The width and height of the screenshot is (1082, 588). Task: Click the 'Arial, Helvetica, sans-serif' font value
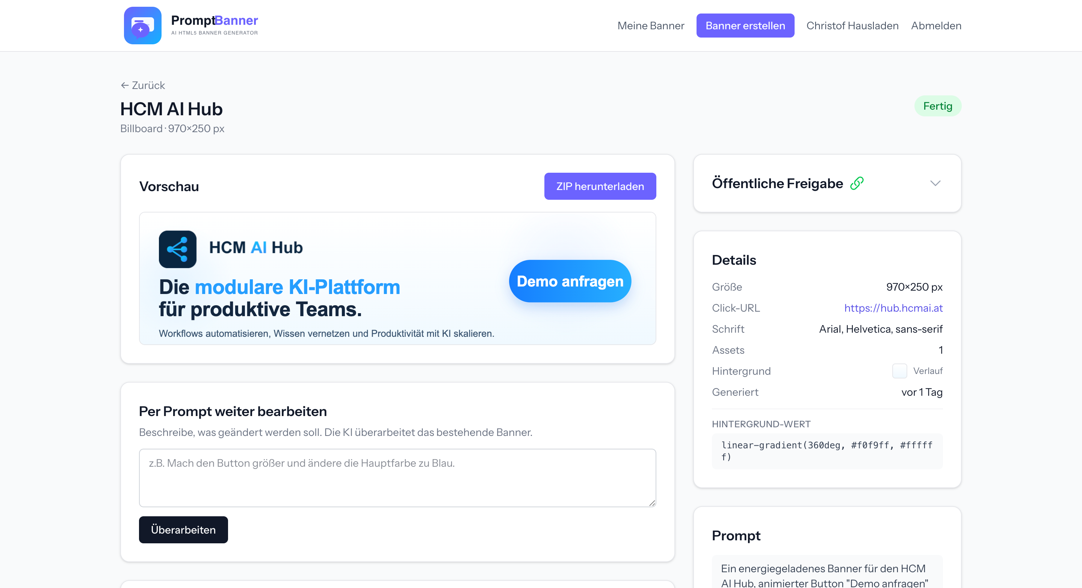[x=880, y=329]
